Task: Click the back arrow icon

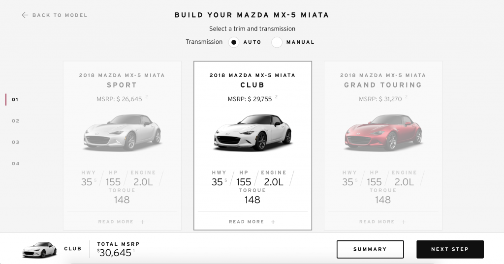Action: [x=25, y=15]
